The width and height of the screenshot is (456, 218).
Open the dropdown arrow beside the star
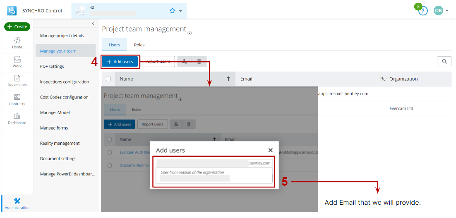(x=180, y=11)
